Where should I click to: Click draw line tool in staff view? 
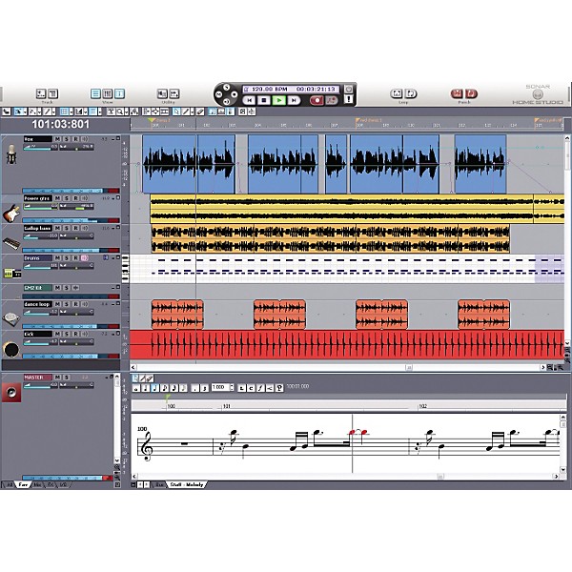pos(143,378)
